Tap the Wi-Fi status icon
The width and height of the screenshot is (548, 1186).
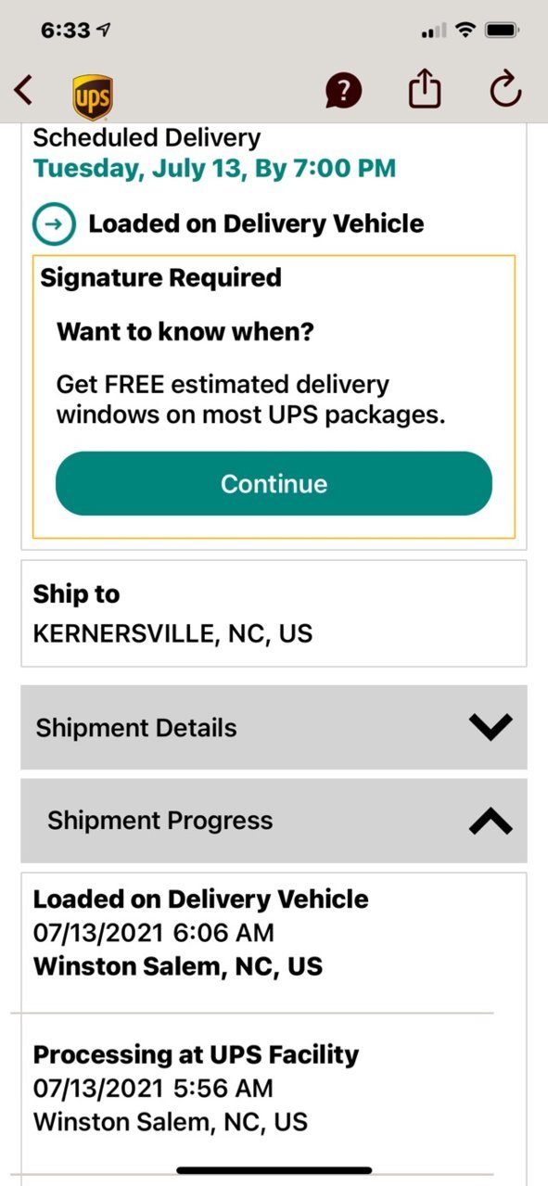463,31
